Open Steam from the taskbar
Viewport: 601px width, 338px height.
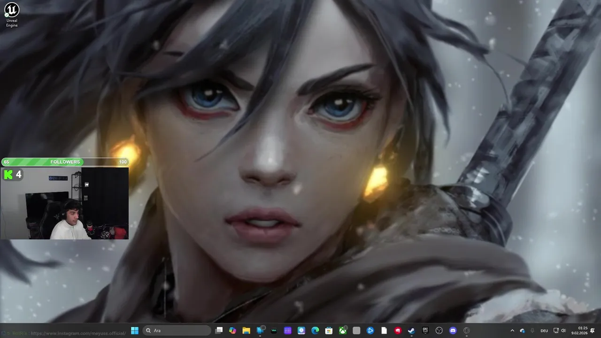[411, 330]
